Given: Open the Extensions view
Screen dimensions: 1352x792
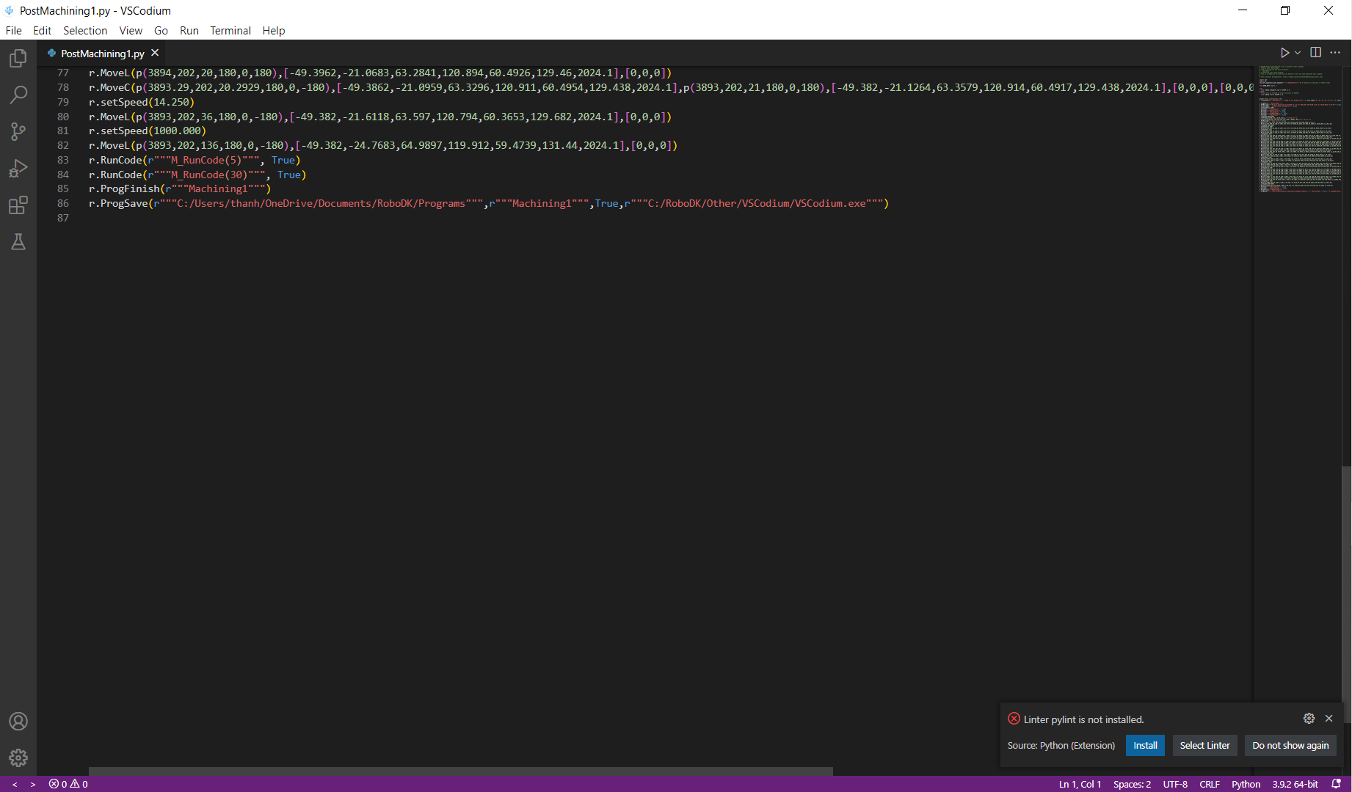Looking at the screenshot, I should click(18, 205).
